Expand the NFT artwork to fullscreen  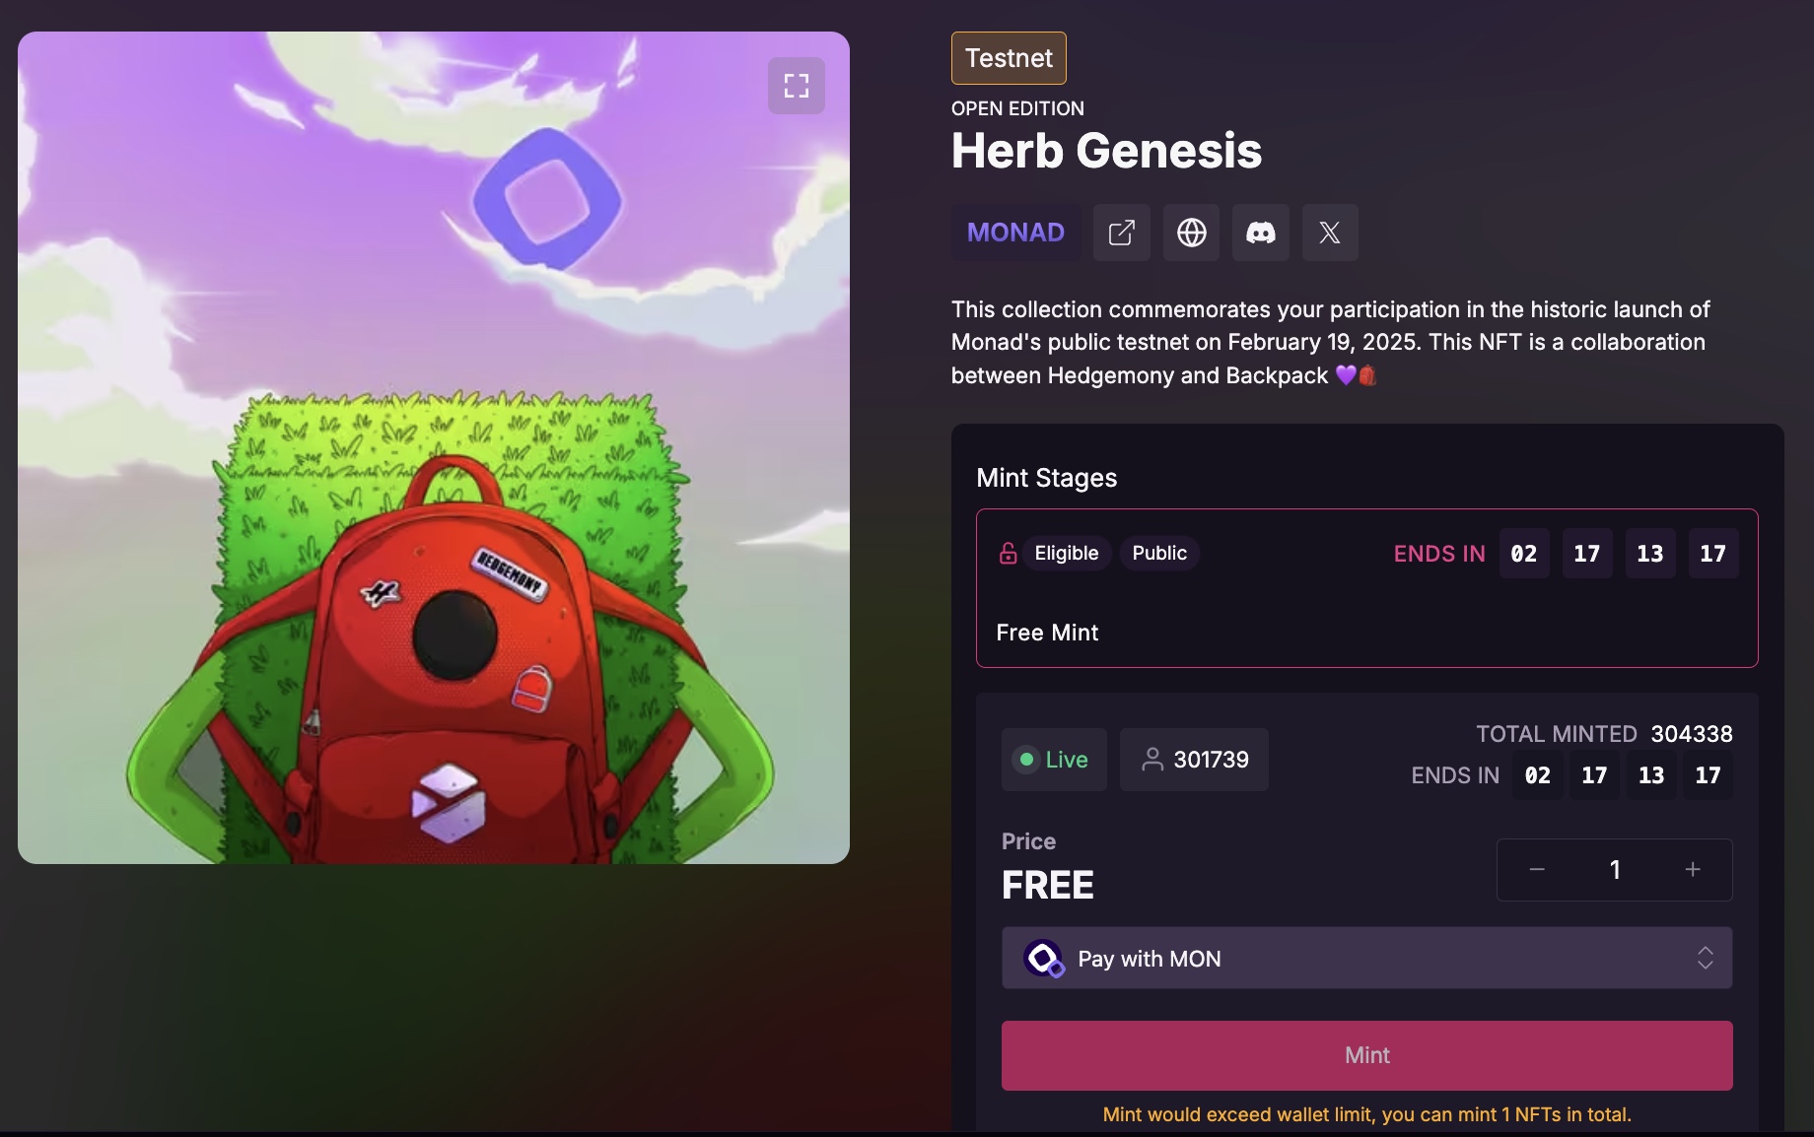(x=797, y=86)
